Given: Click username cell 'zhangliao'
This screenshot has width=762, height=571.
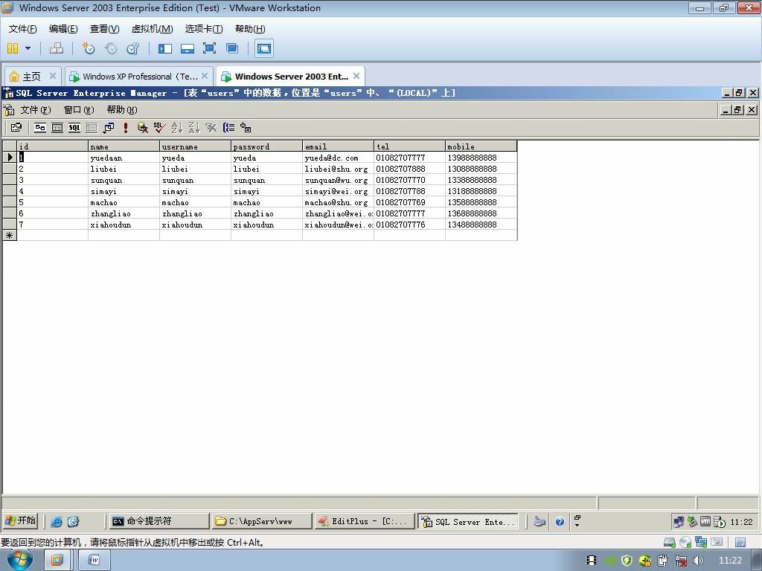Looking at the screenshot, I should coord(195,213).
